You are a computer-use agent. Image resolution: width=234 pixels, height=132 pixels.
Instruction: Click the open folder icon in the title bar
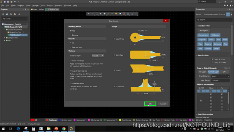click(11, 1)
